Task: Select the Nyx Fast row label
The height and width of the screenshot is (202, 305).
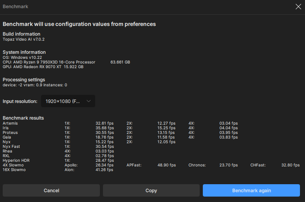Action: (11, 147)
